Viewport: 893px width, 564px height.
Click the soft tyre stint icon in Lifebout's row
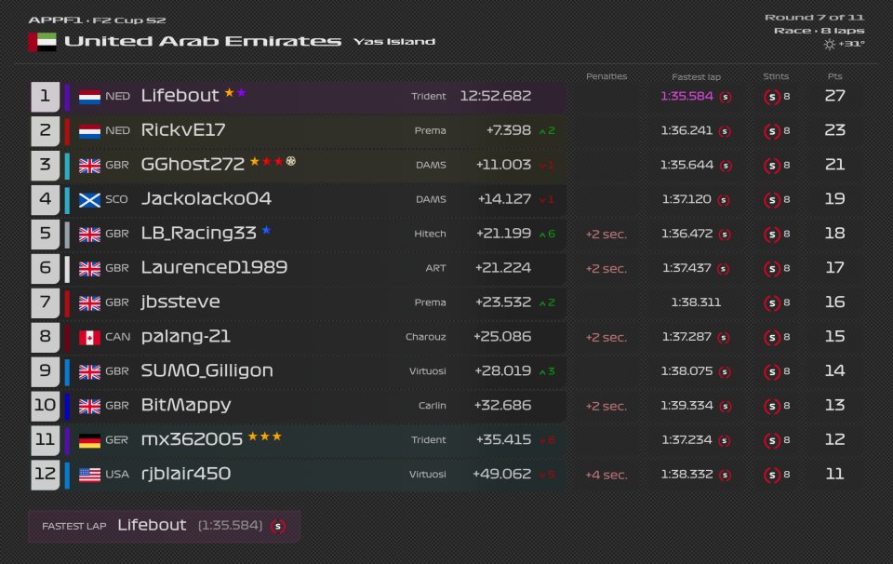[x=772, y=97]
